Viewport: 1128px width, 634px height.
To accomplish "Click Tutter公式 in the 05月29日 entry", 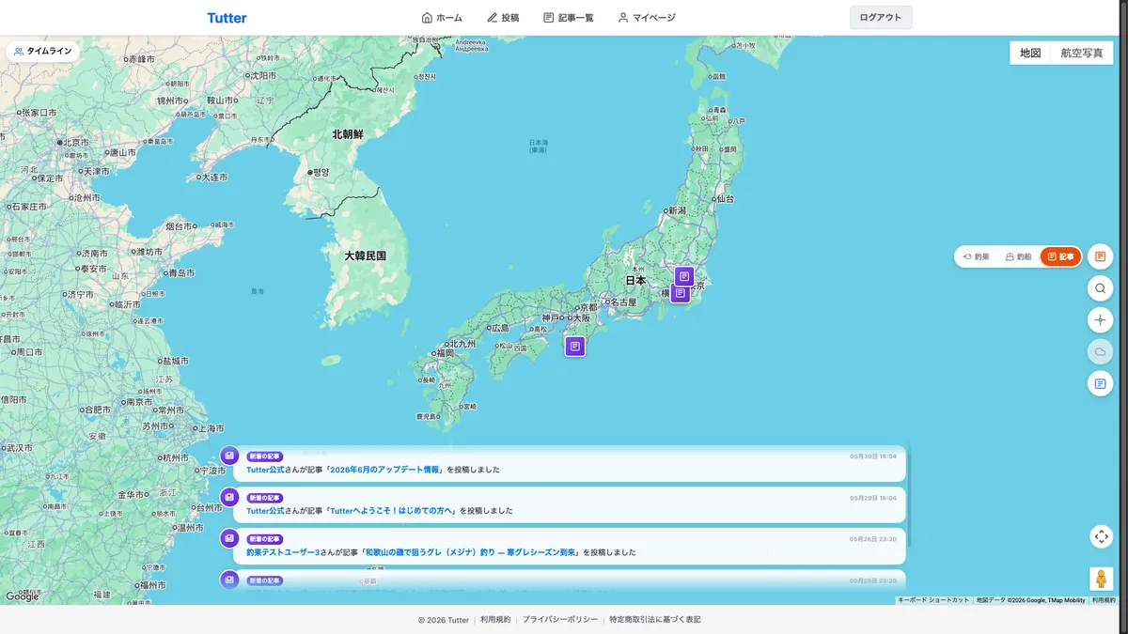I will tap(265, 511).
